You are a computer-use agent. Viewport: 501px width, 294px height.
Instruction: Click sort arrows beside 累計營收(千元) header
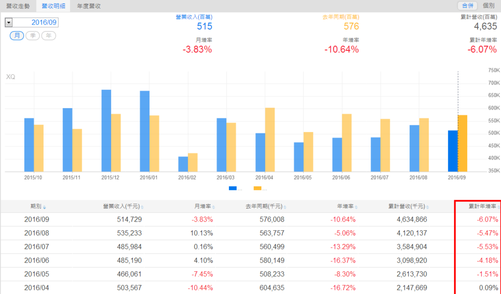[x=428, y=207]
